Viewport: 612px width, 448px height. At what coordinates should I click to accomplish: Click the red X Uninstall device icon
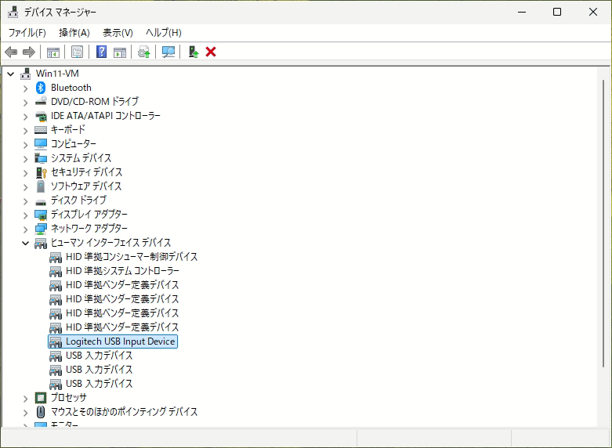(211, 52)
